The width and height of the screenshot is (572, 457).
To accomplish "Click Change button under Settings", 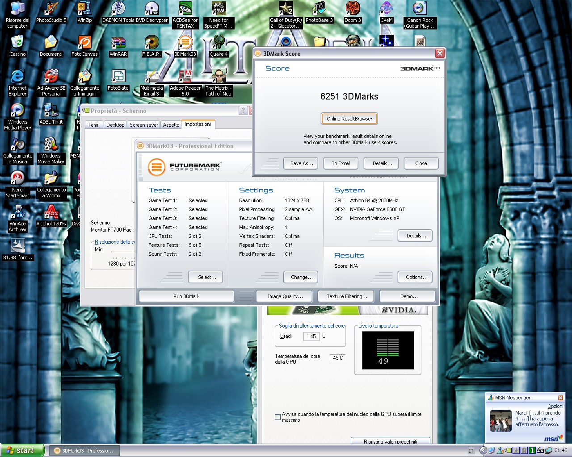I will coord(301,277).
